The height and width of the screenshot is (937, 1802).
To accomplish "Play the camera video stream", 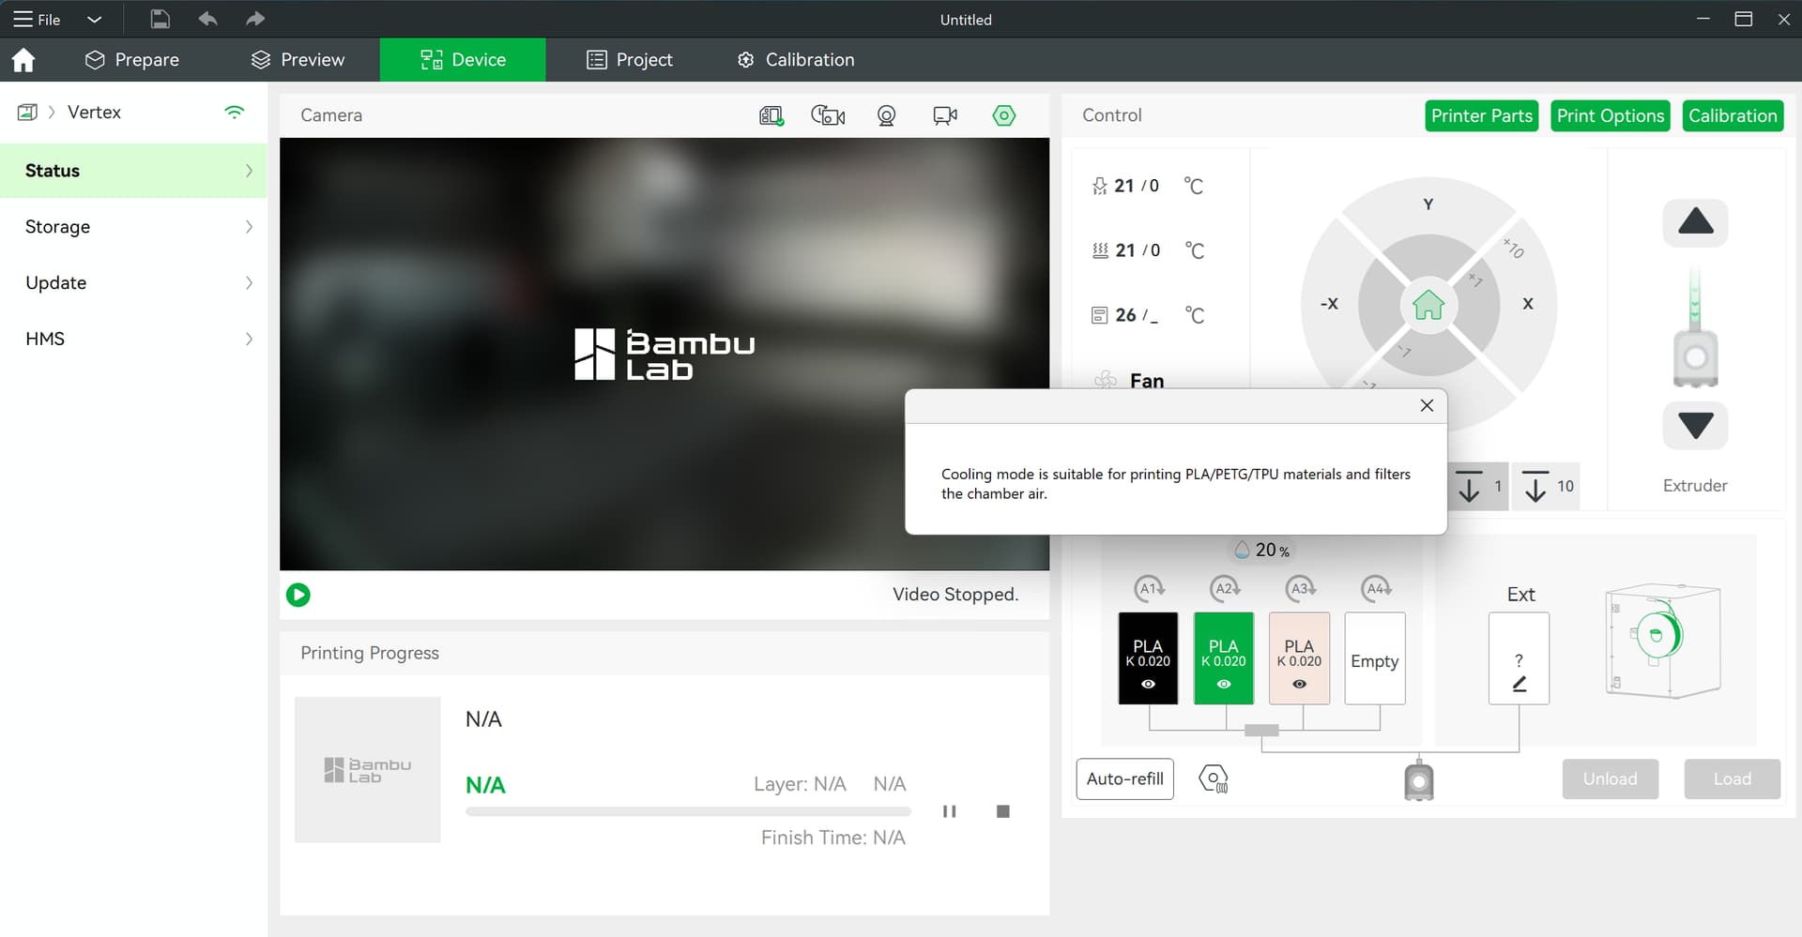I will [298, 595].
